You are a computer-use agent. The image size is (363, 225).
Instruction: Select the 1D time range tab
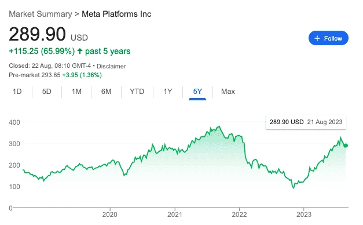pyautogui.click(x=17, y=92)
